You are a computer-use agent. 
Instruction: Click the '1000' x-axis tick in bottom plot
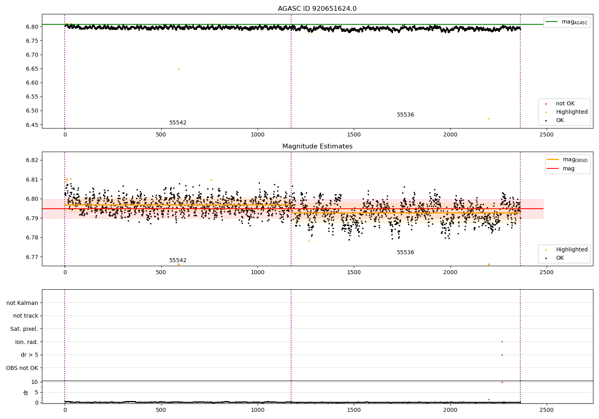click(258, 410)
